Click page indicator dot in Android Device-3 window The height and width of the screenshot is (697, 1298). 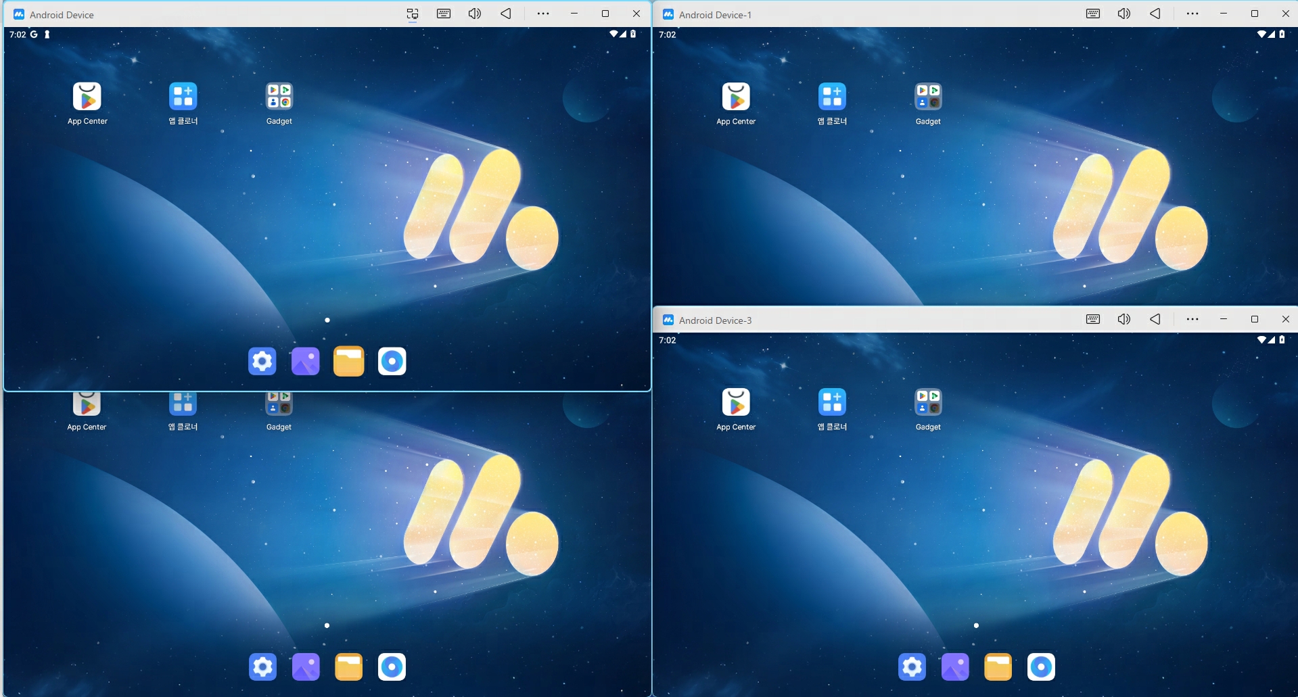tap(976, 625)
